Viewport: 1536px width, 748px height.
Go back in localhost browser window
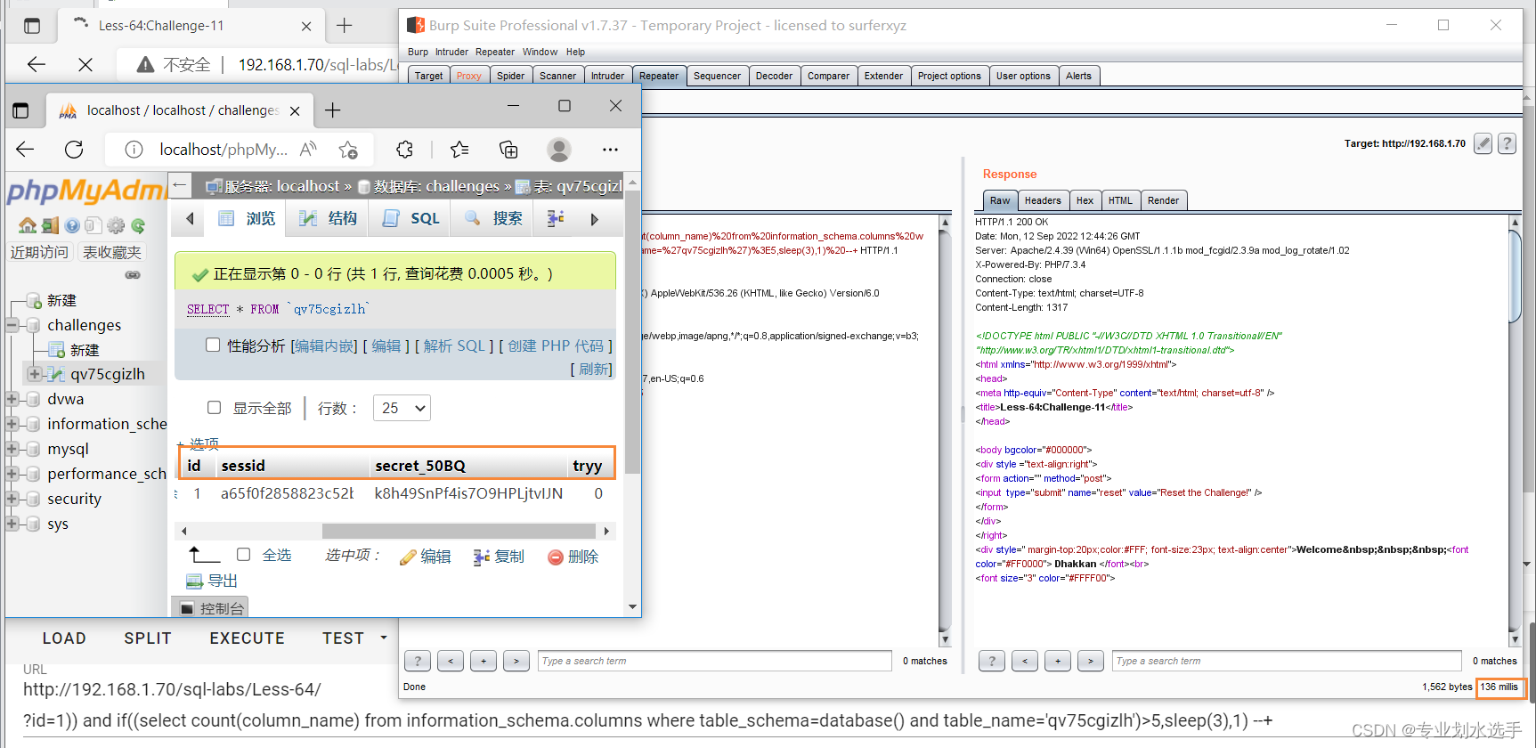25,150
